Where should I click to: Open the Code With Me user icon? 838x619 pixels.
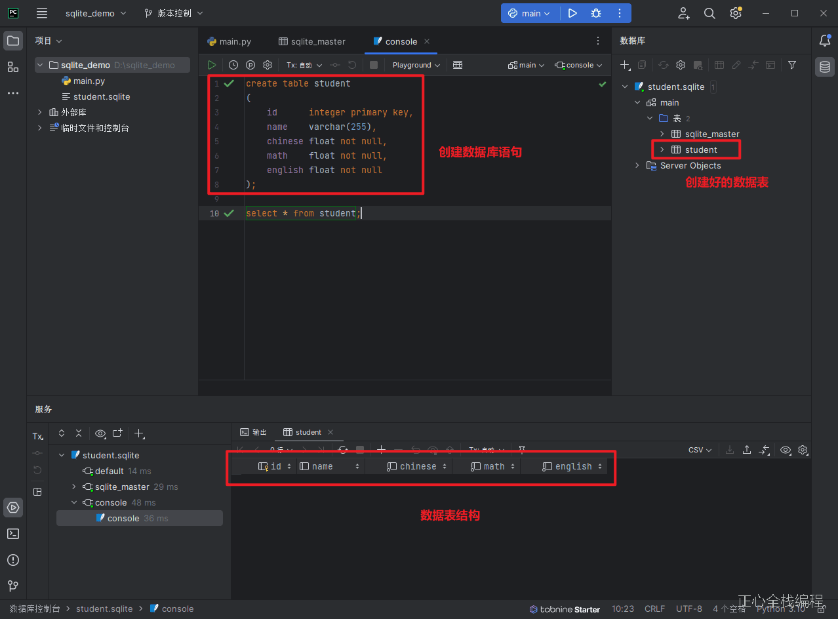coord(684,13)
